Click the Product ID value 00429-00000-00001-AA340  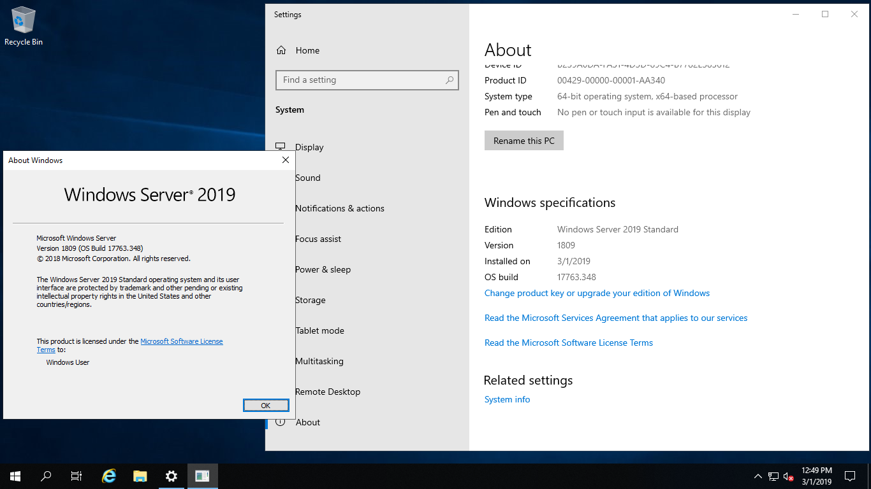(611, 80)
